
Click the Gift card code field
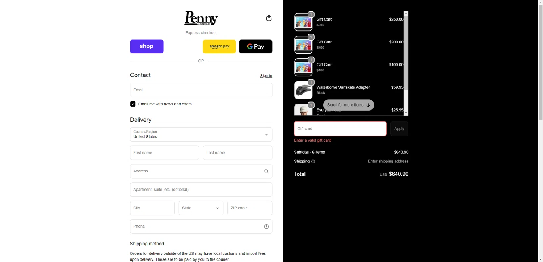click(x=340, y=129)
